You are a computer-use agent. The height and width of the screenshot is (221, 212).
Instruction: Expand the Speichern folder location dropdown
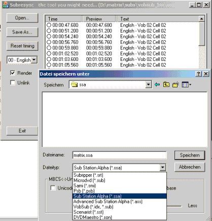(x=148, y=84)
